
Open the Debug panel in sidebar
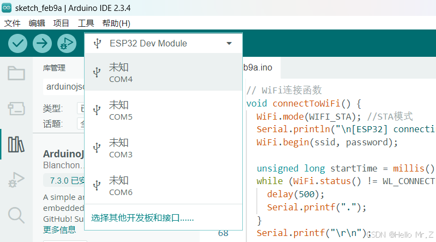point(16,180)
